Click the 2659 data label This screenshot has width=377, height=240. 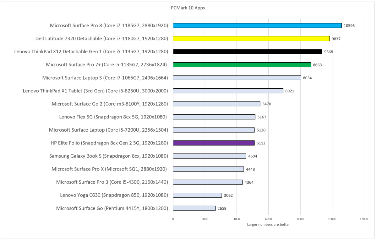coord(222,208)
